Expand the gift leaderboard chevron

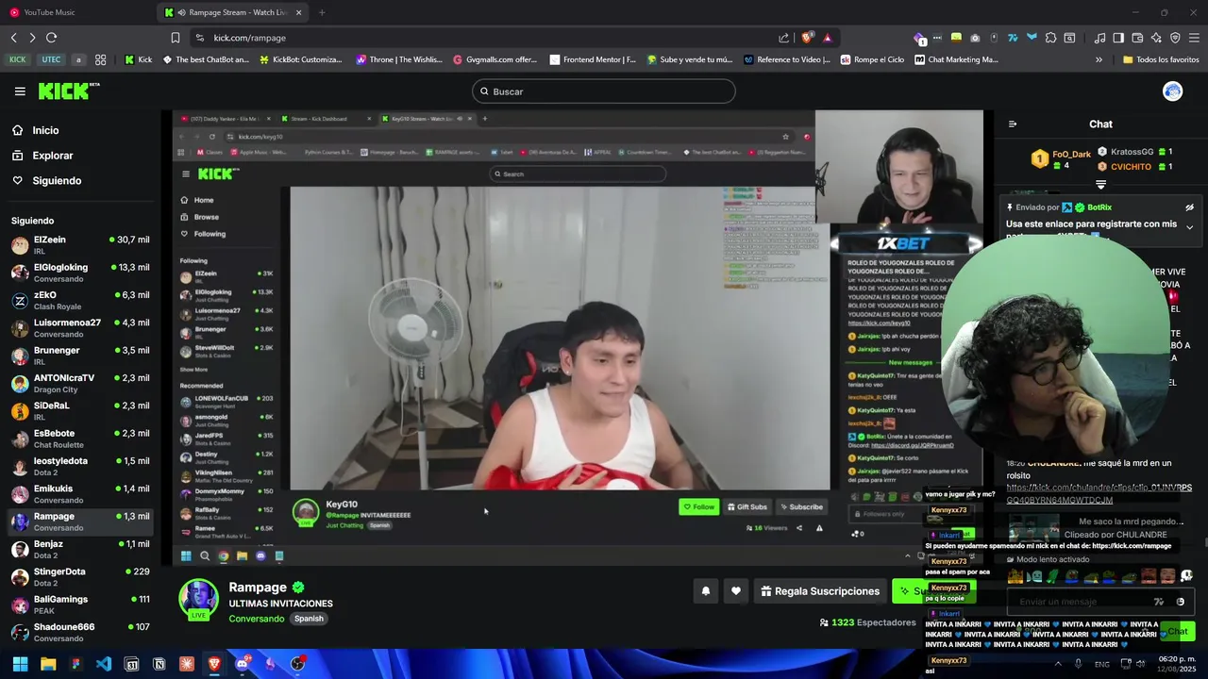click(x=1100, y=185)
